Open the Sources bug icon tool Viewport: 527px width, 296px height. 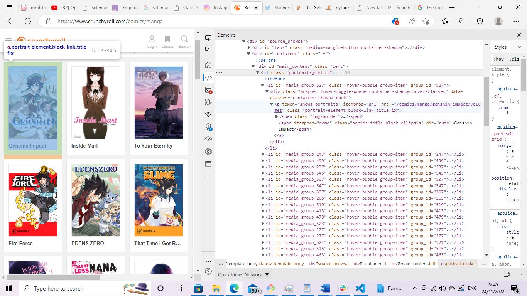pyautogui.click(x=208, y=102)
